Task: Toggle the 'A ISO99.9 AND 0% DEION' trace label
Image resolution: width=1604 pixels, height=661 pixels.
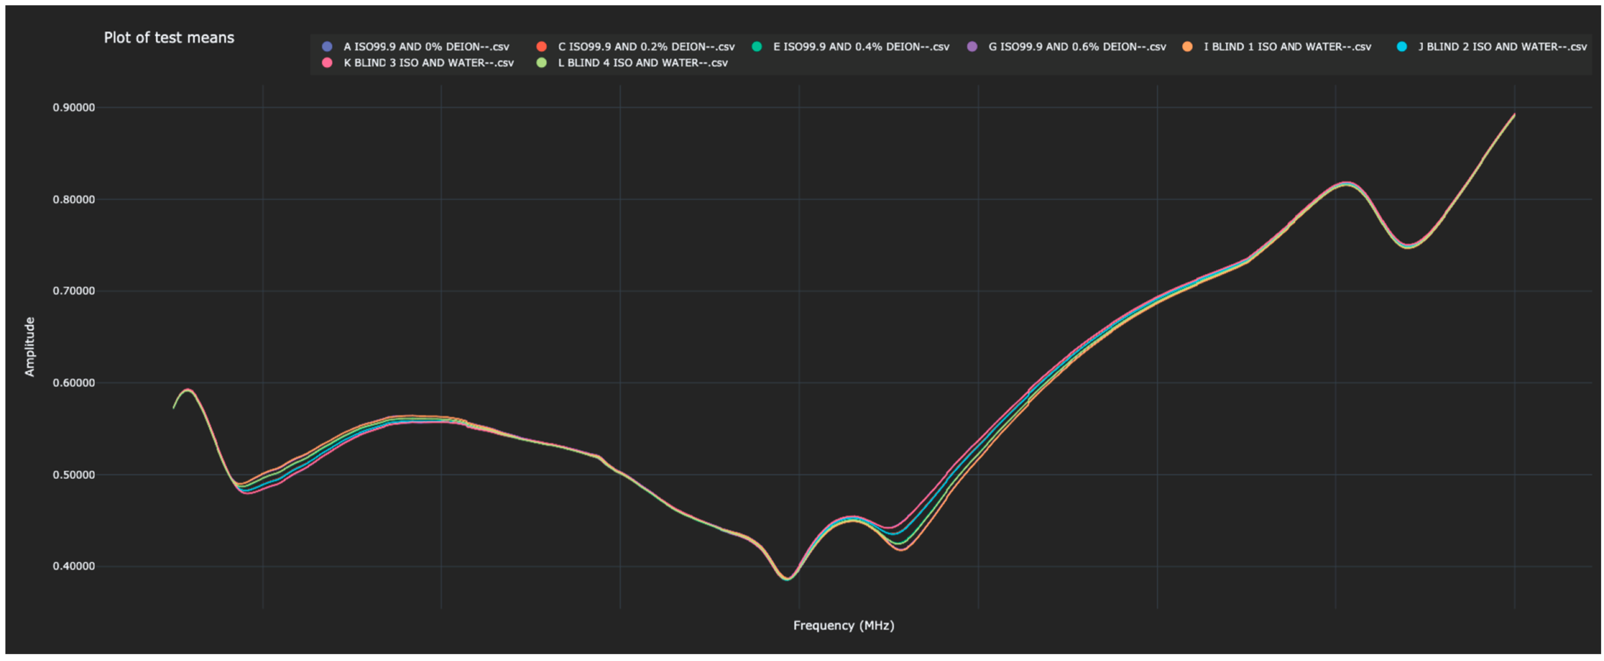Action: point(426,46)
